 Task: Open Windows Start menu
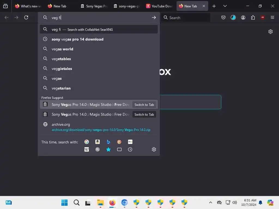(64, 202)
